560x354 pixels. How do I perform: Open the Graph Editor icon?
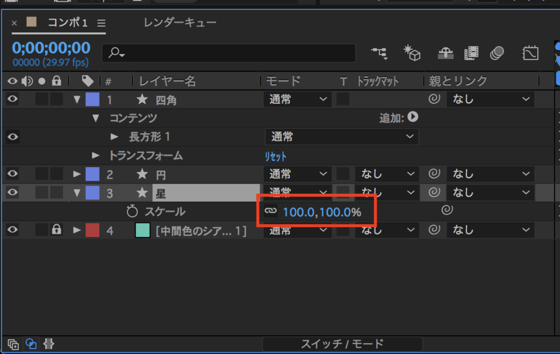(530, 54)
